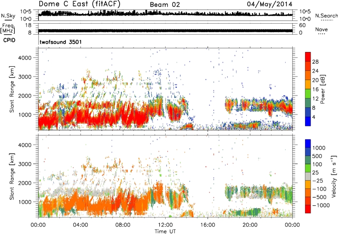
Task: Click the 'CPID' label
Action: point(9,40)
